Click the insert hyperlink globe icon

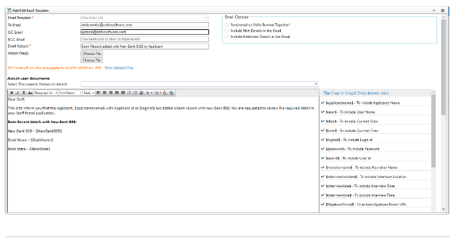pyautogui.click(x=172, y=93)
